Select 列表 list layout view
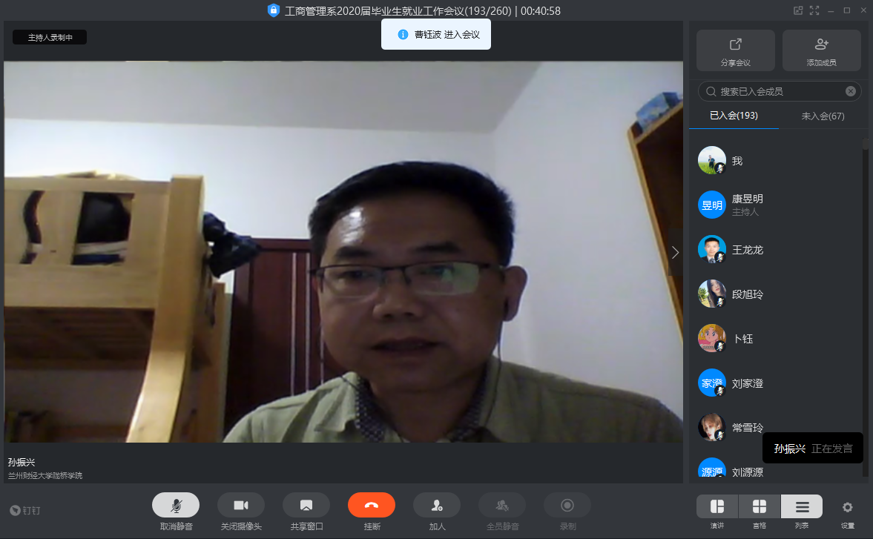The width and height of the screenshot is (873, 539). tap(802, 506)
